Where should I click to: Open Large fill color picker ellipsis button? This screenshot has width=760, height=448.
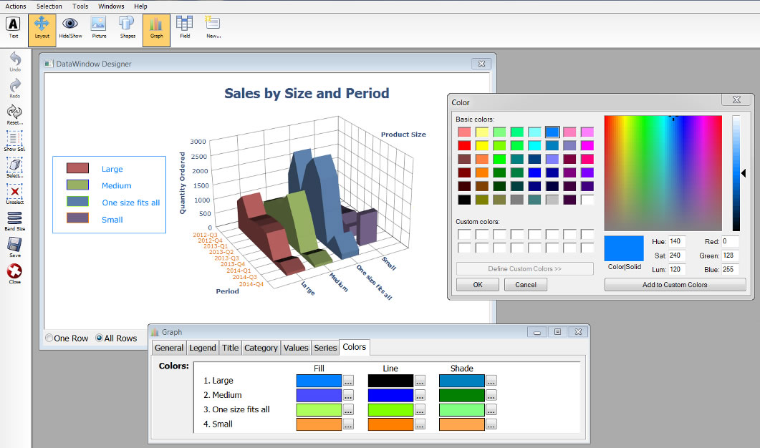348,381
